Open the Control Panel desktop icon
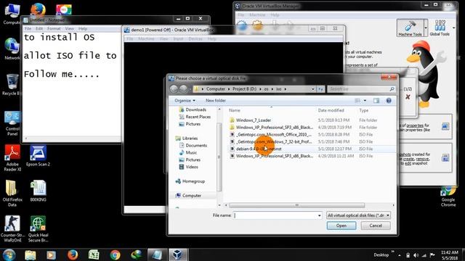Image resolution: width=465 pixels, height=261 pixels. [12, 123]
